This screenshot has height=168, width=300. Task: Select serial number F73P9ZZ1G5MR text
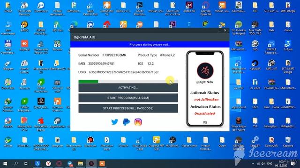tap(114, 55)
